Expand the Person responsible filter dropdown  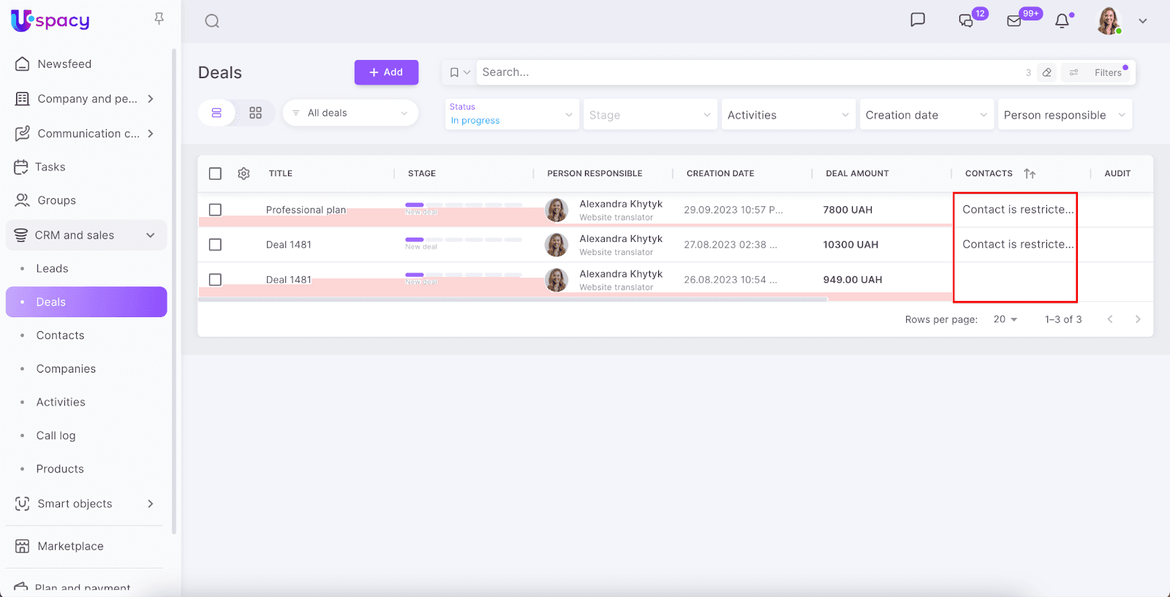[x=1064, y=115]
